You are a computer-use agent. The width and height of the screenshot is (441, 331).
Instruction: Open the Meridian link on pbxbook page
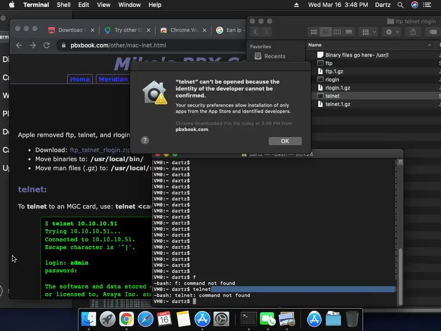[113, 79]
